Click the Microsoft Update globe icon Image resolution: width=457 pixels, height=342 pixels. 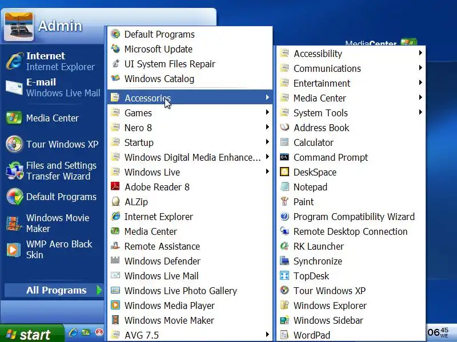click(115, 49)
